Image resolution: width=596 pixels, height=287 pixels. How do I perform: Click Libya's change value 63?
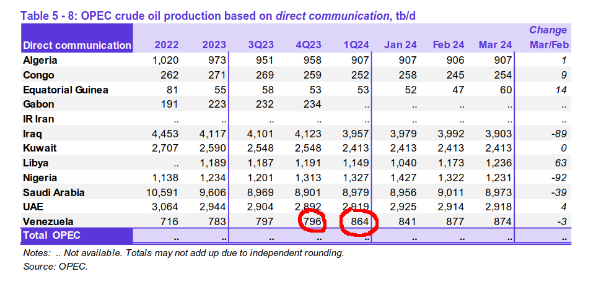(x=561, y=163)
